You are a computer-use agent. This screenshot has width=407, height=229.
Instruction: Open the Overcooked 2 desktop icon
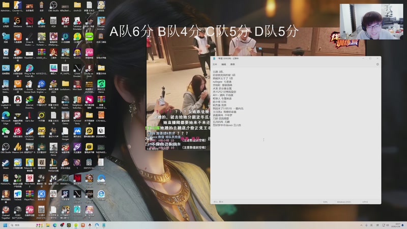[66, 54]
